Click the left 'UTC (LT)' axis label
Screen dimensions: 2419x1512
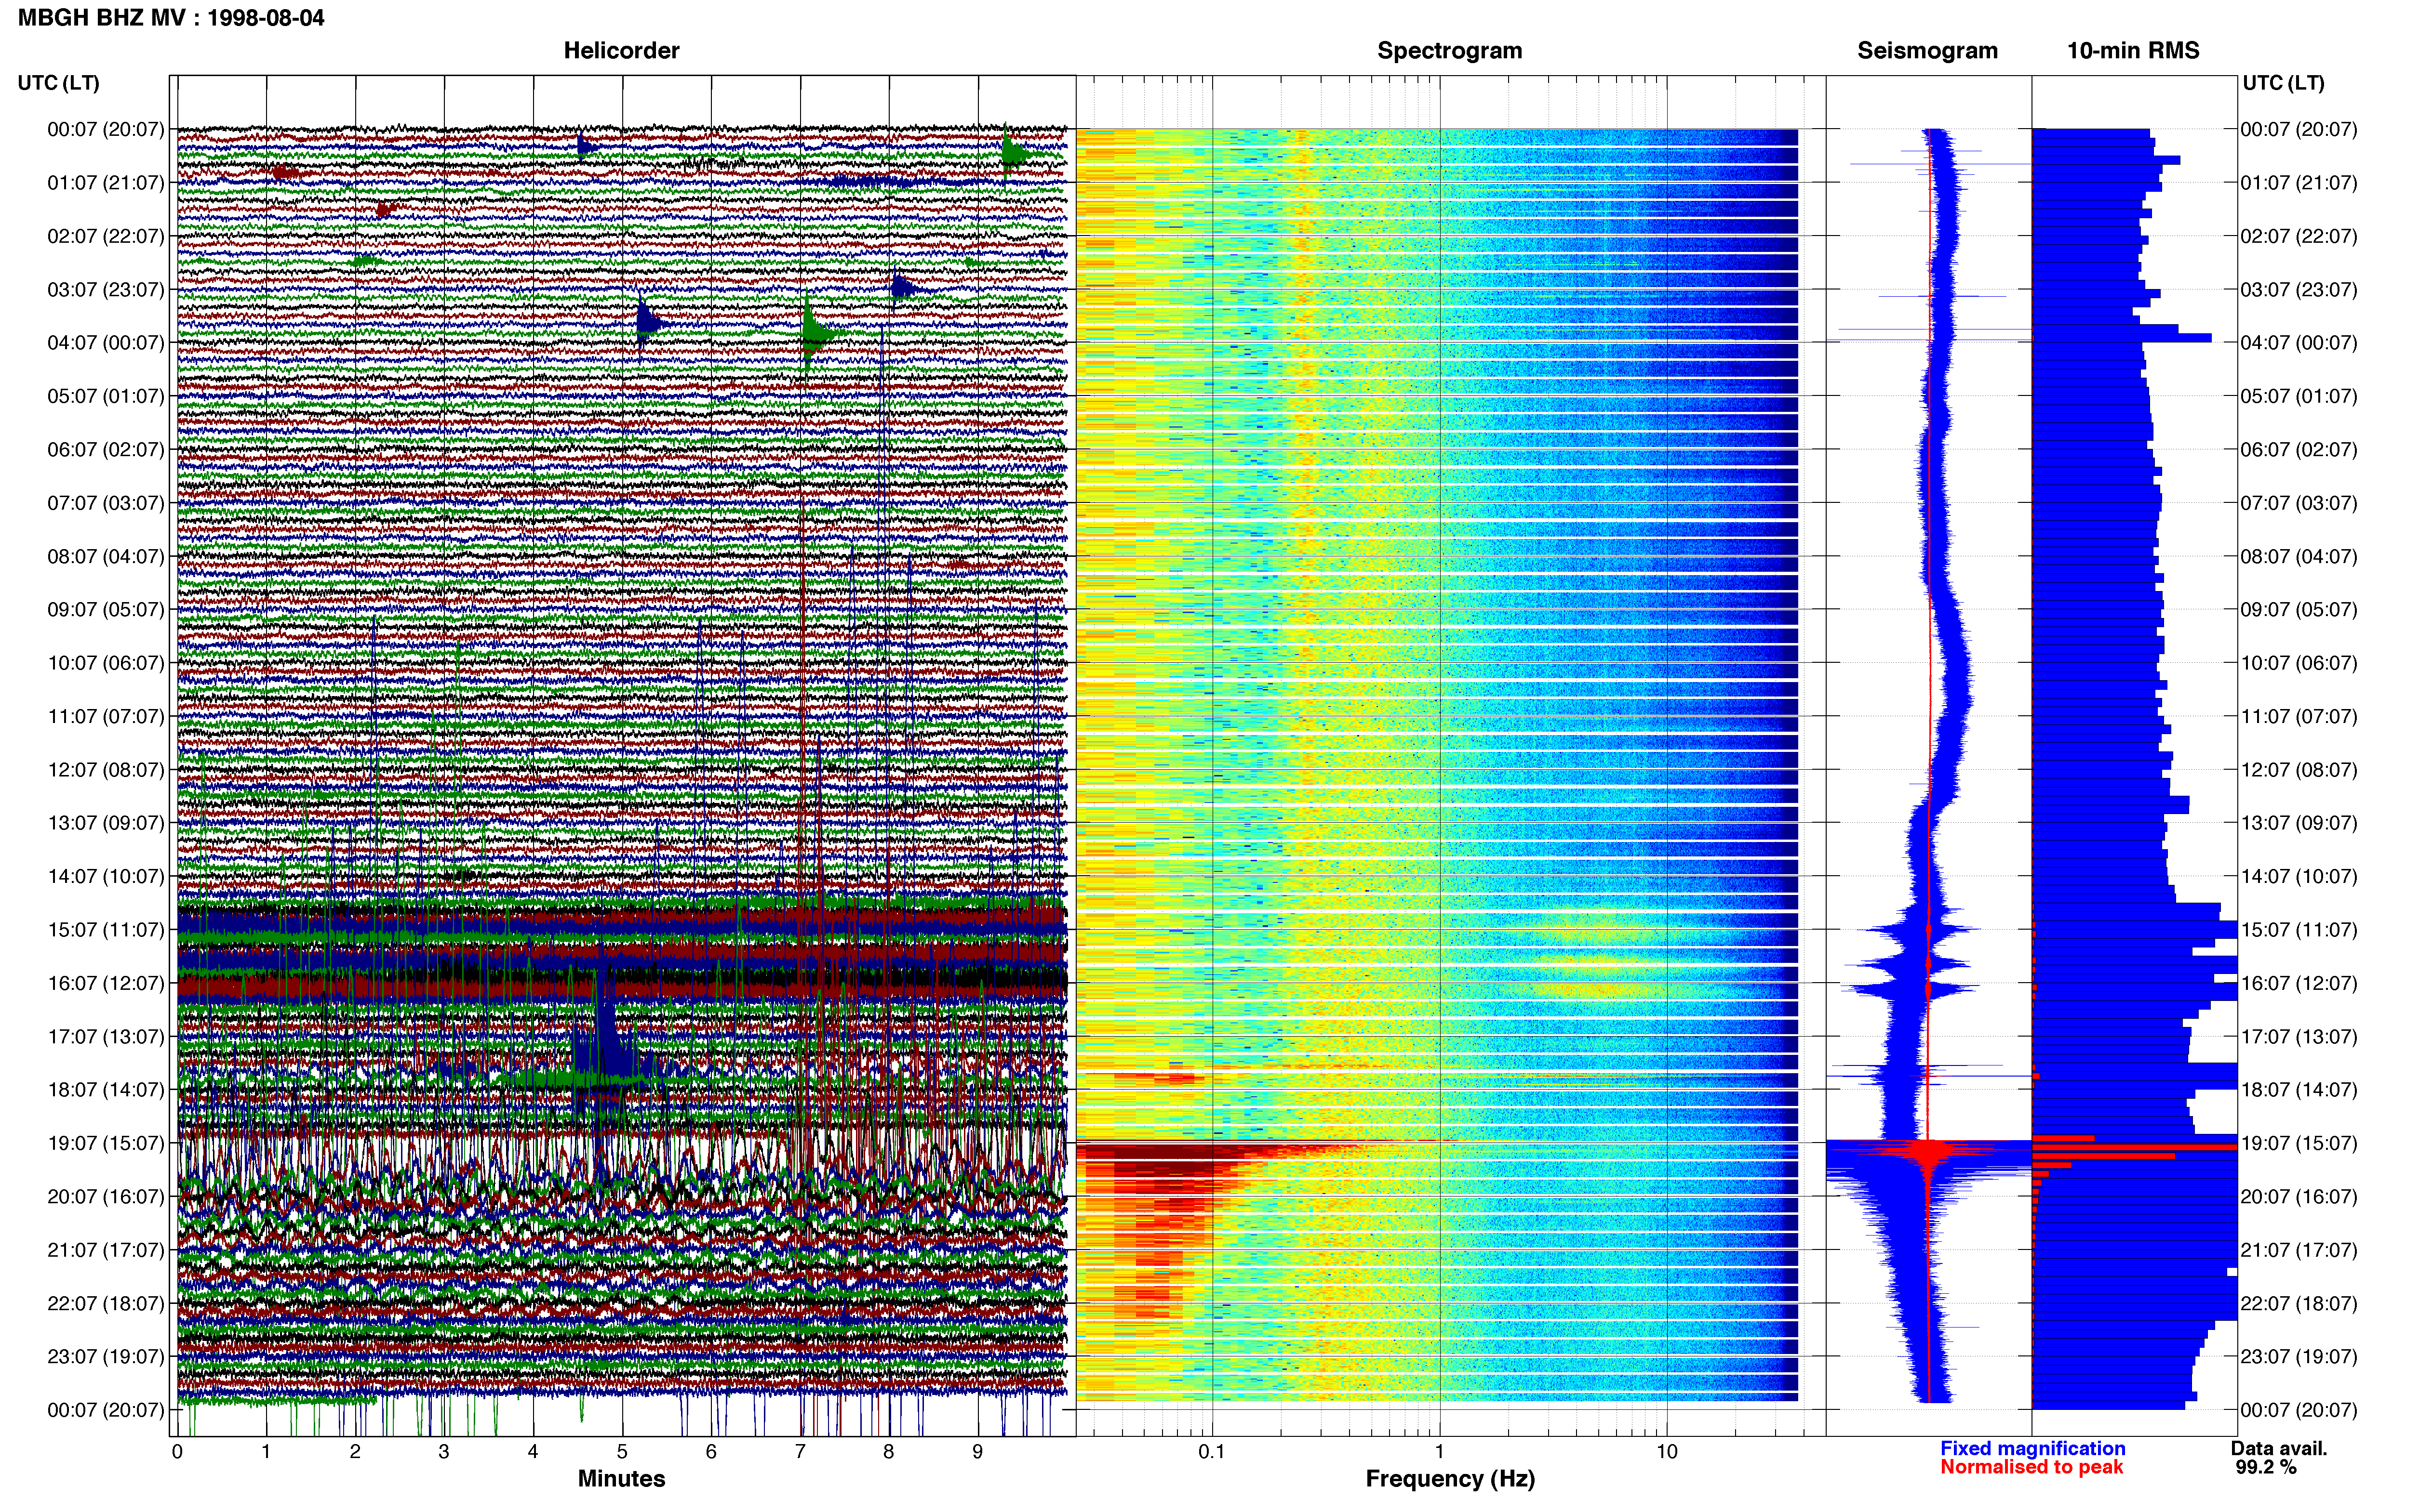point(59,83)
